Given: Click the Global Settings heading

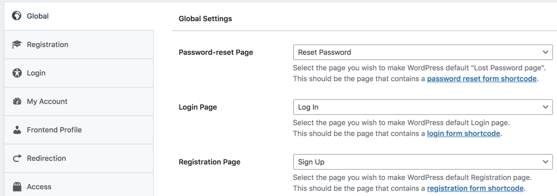Looking at the screenshot, I should click(205, 19).
